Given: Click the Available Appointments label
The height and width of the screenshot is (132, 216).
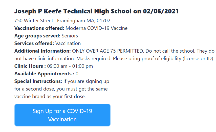Looking at the screenshot, I should pyautogui.click(x=44, y=74).
